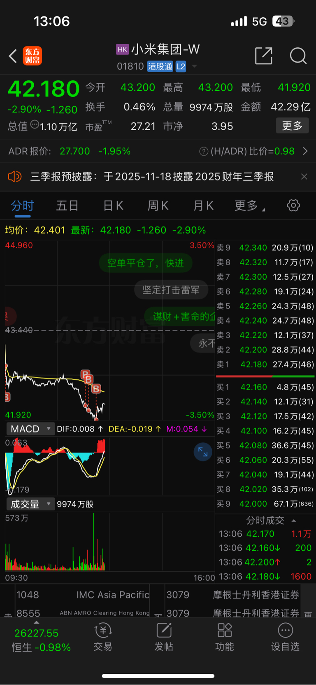Tap the share/export icon
The image size is (316, 685).
point(264,56)
